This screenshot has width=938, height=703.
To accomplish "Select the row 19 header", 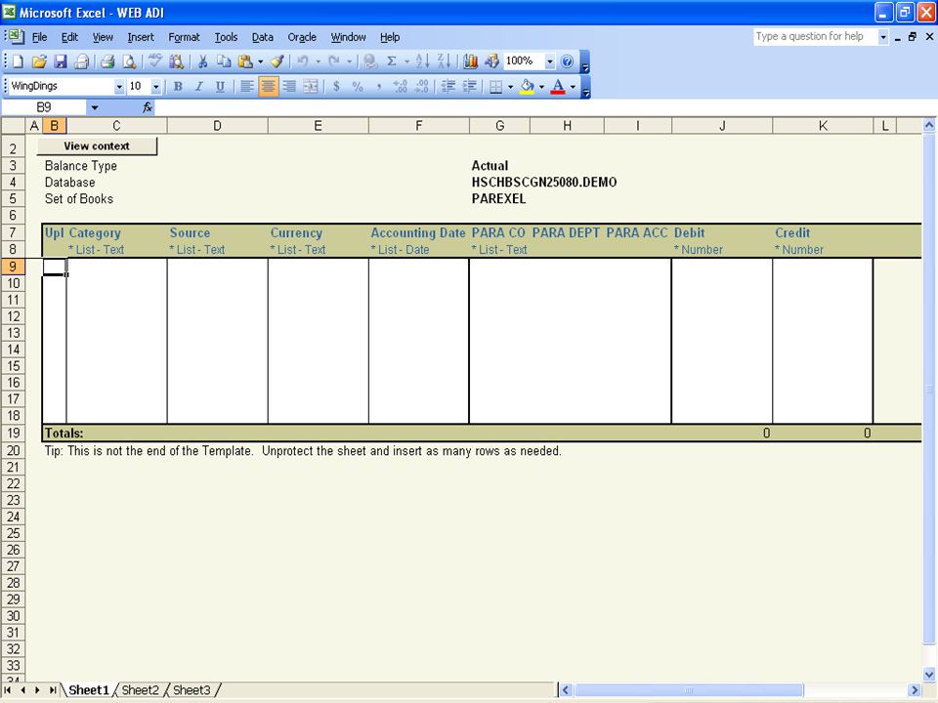I will pos(13,433).
